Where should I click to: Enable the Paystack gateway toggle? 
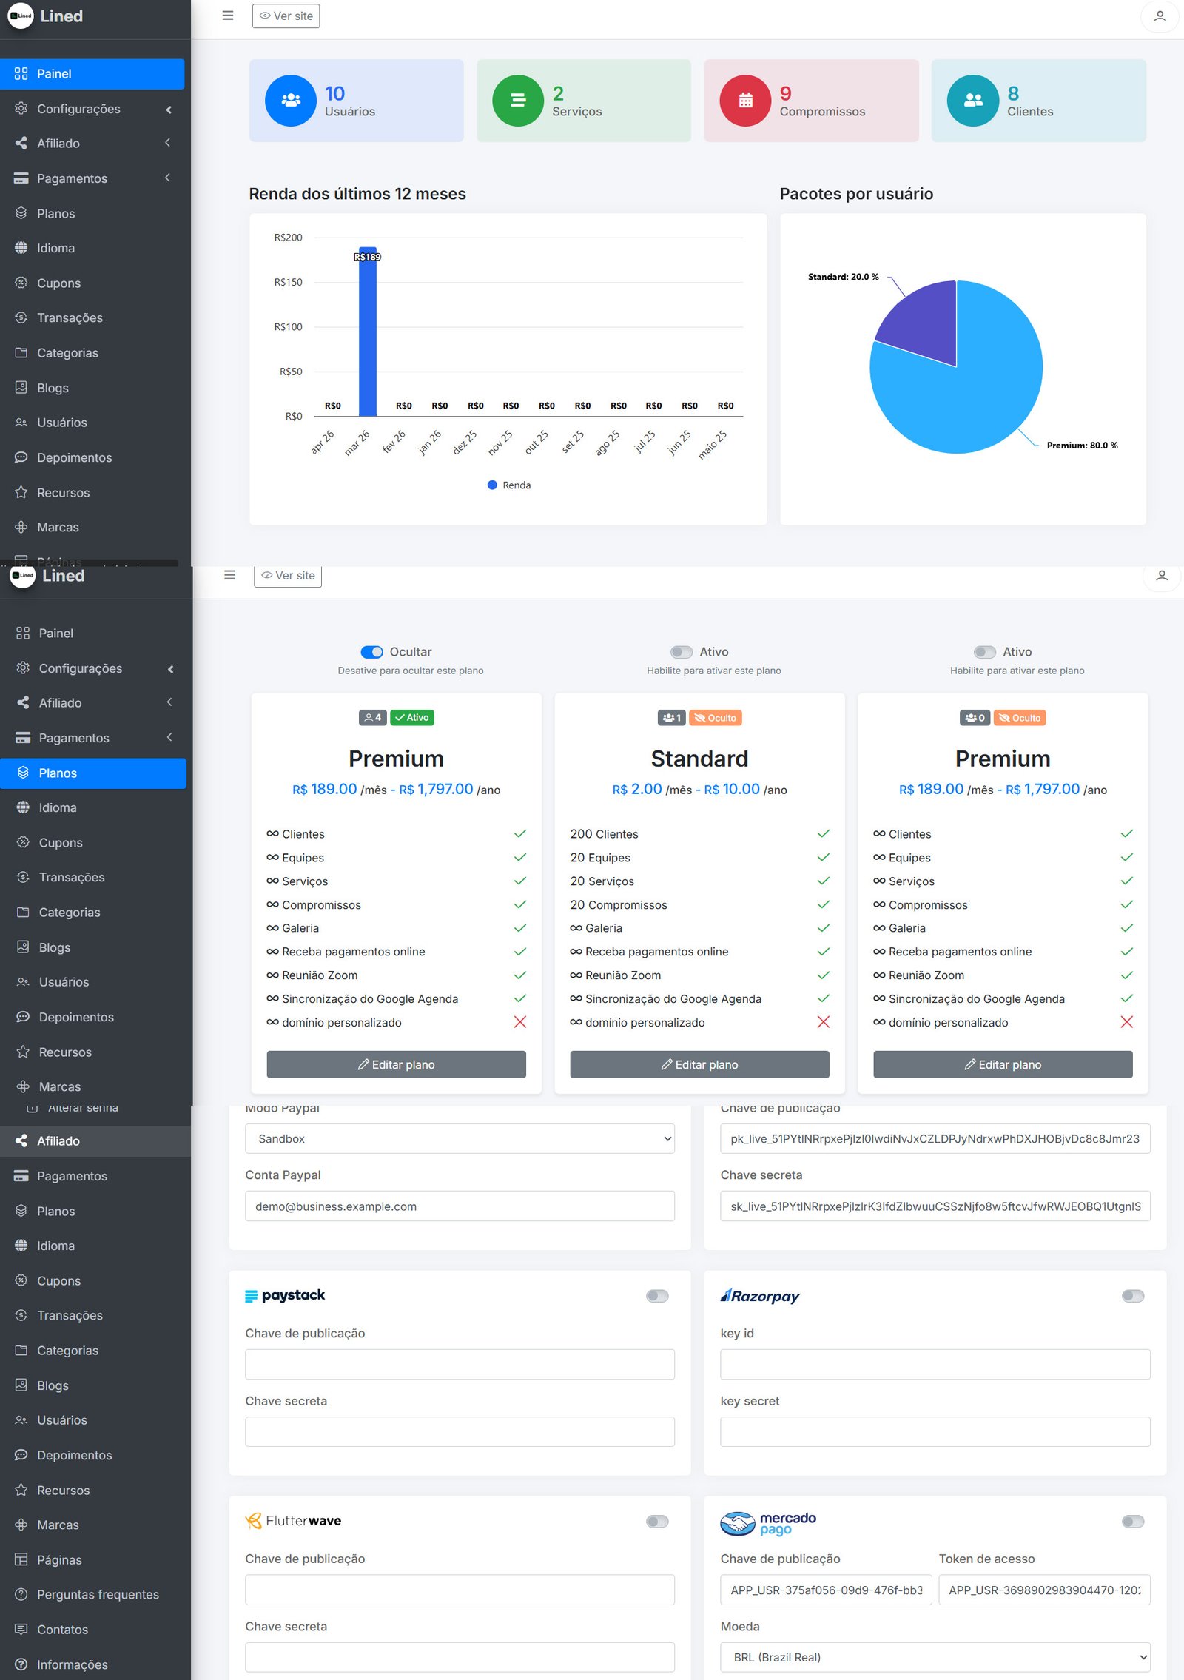pyautogui.click(x=657, y=1296)
